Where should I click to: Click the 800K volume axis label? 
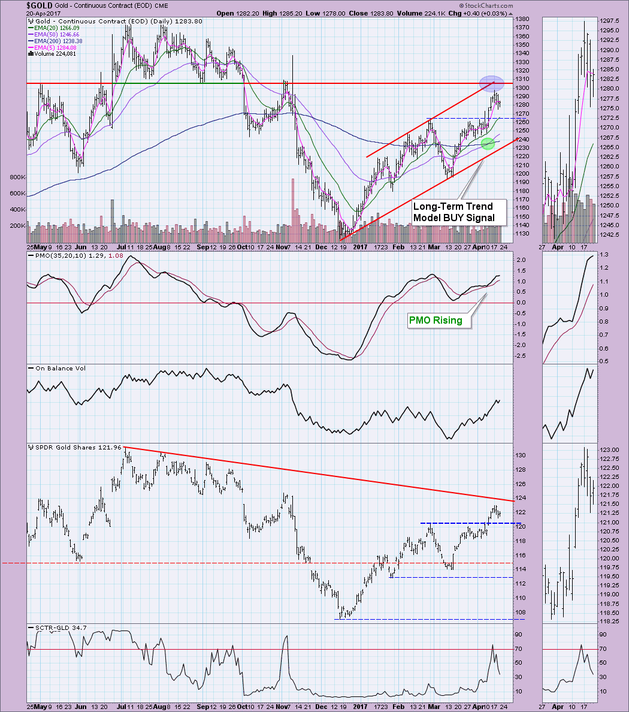point(18,177)
